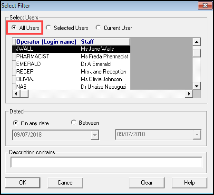Click the list scroll down arrow
This screenshot has width=214, height=195.
click(196, 86)
